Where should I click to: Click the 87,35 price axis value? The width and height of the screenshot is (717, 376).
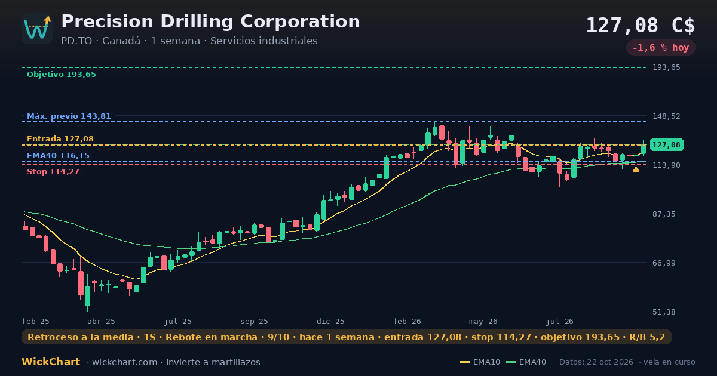664,214
